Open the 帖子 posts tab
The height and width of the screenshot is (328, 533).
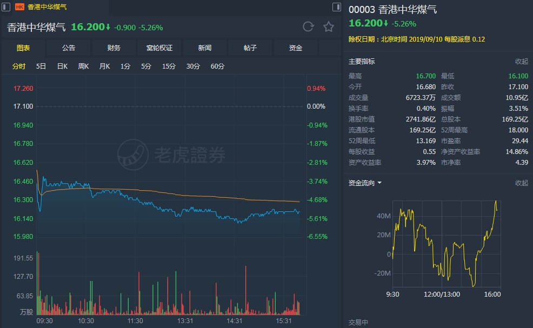tap(250, 48)
